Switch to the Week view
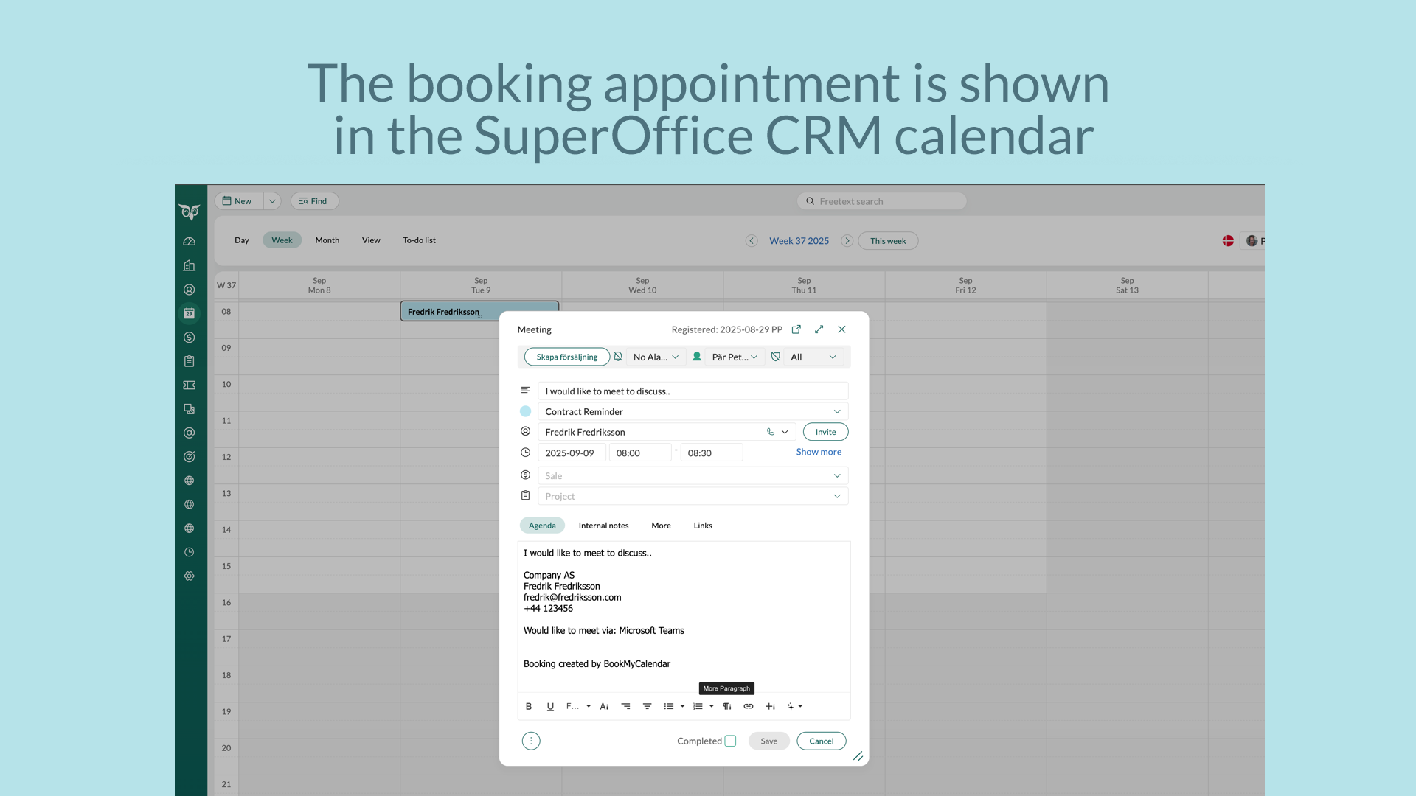1416x796 pixels. pyautogui.click(x=282, y=240)
